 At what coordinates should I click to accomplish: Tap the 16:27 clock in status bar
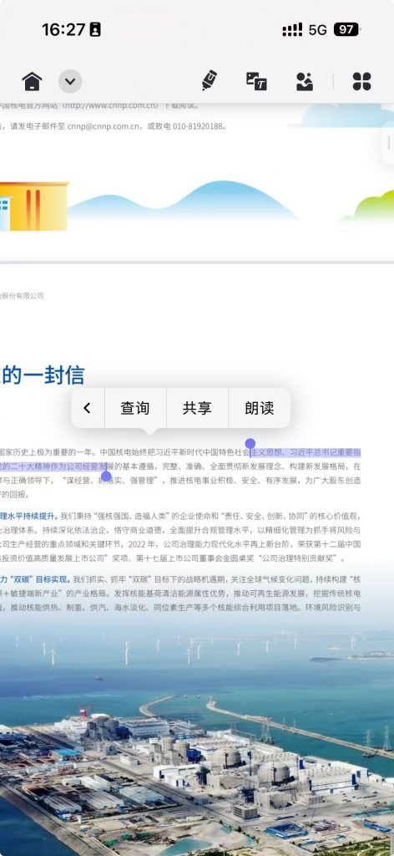pyautogui.click(x=63, y=29)
